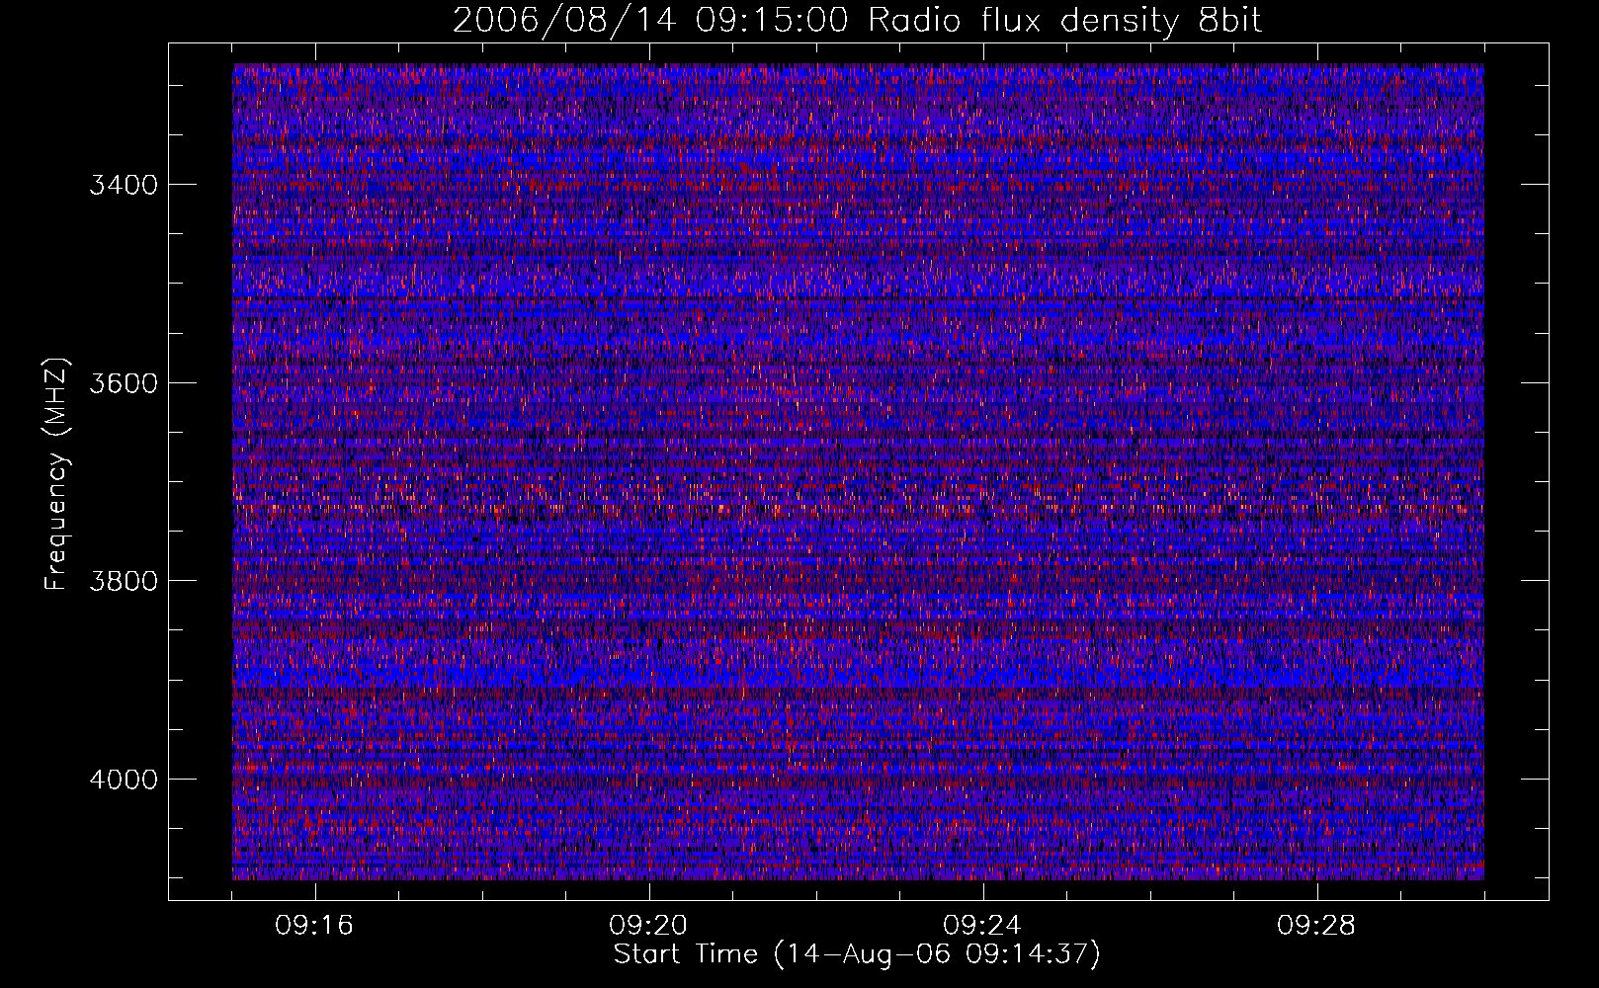Viewport: 1599px width, 988px height.
Task: Select the "Start Time (14-Aug-06 09:14:37)" axis label
Action: [x=857, y=954]
